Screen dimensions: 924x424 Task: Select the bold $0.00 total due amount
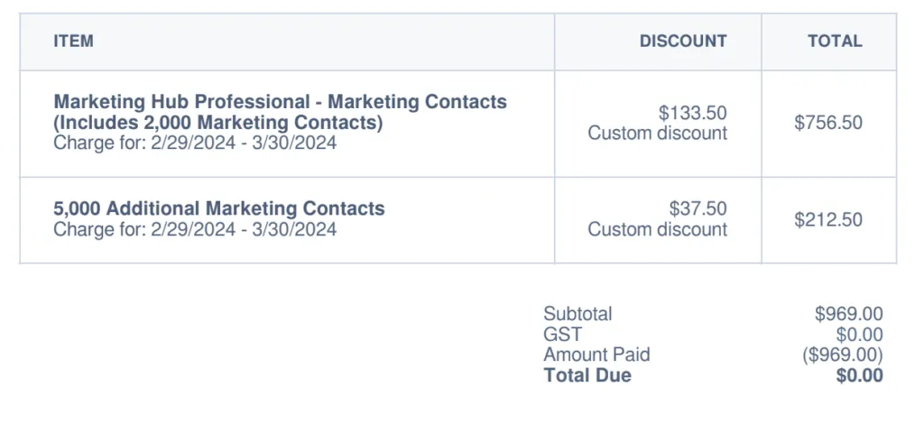(x=859, y=375)
